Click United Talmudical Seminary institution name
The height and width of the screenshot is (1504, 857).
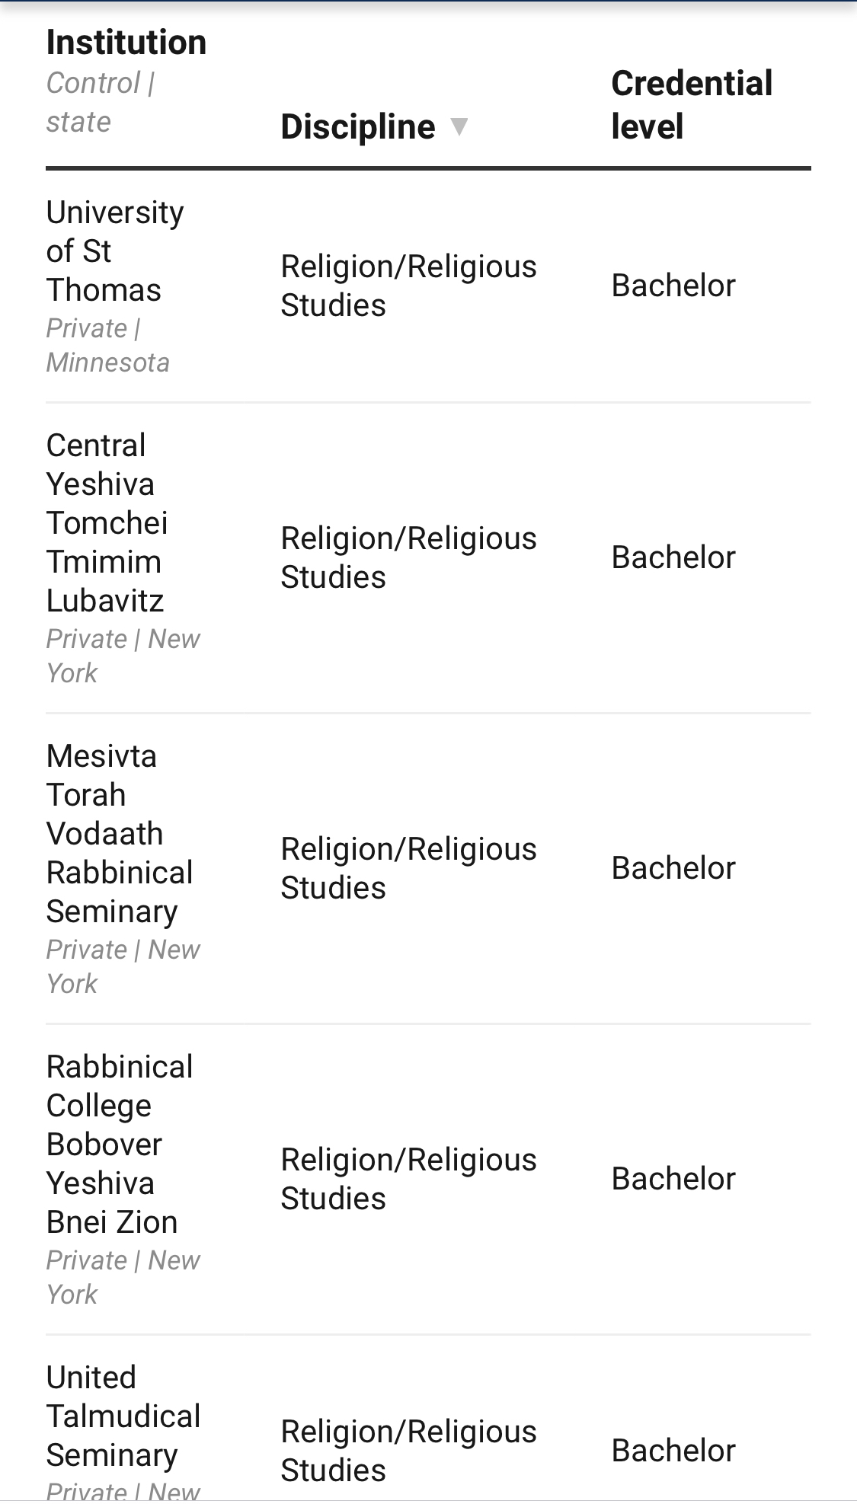click(123, 1416)
